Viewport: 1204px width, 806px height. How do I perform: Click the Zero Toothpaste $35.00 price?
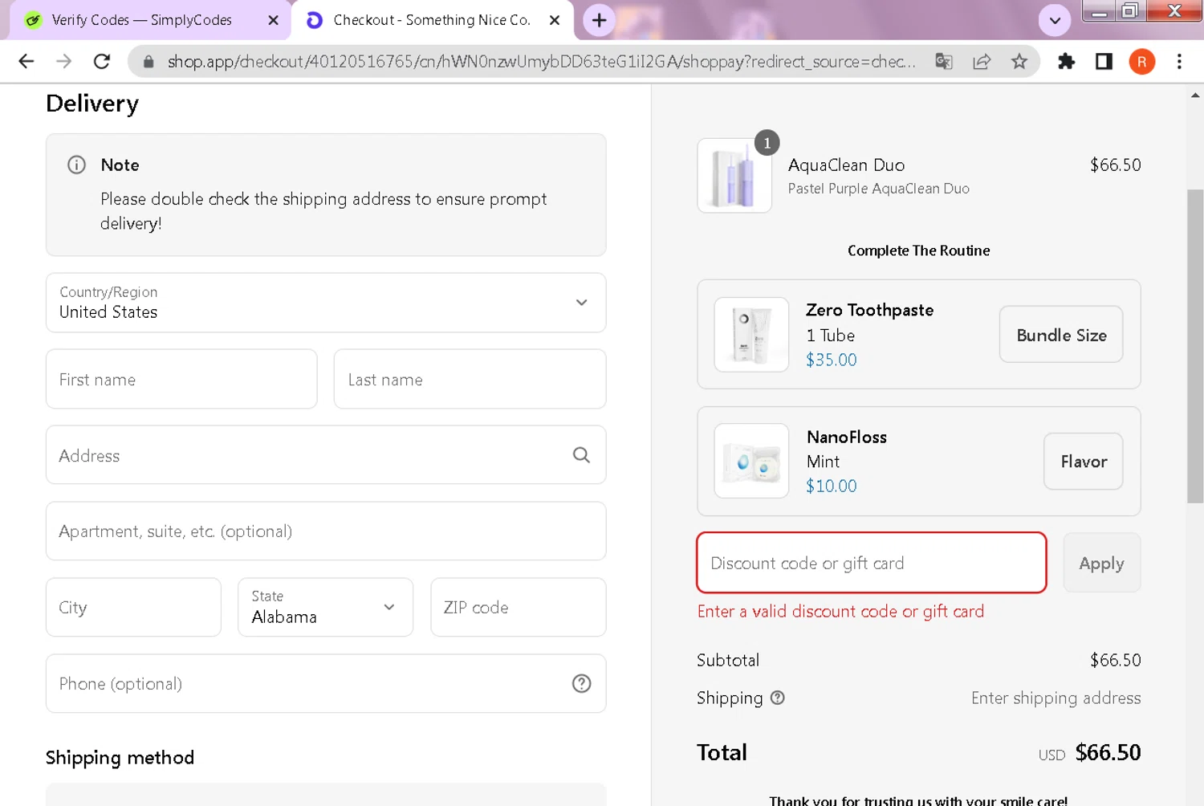point(832,360)
